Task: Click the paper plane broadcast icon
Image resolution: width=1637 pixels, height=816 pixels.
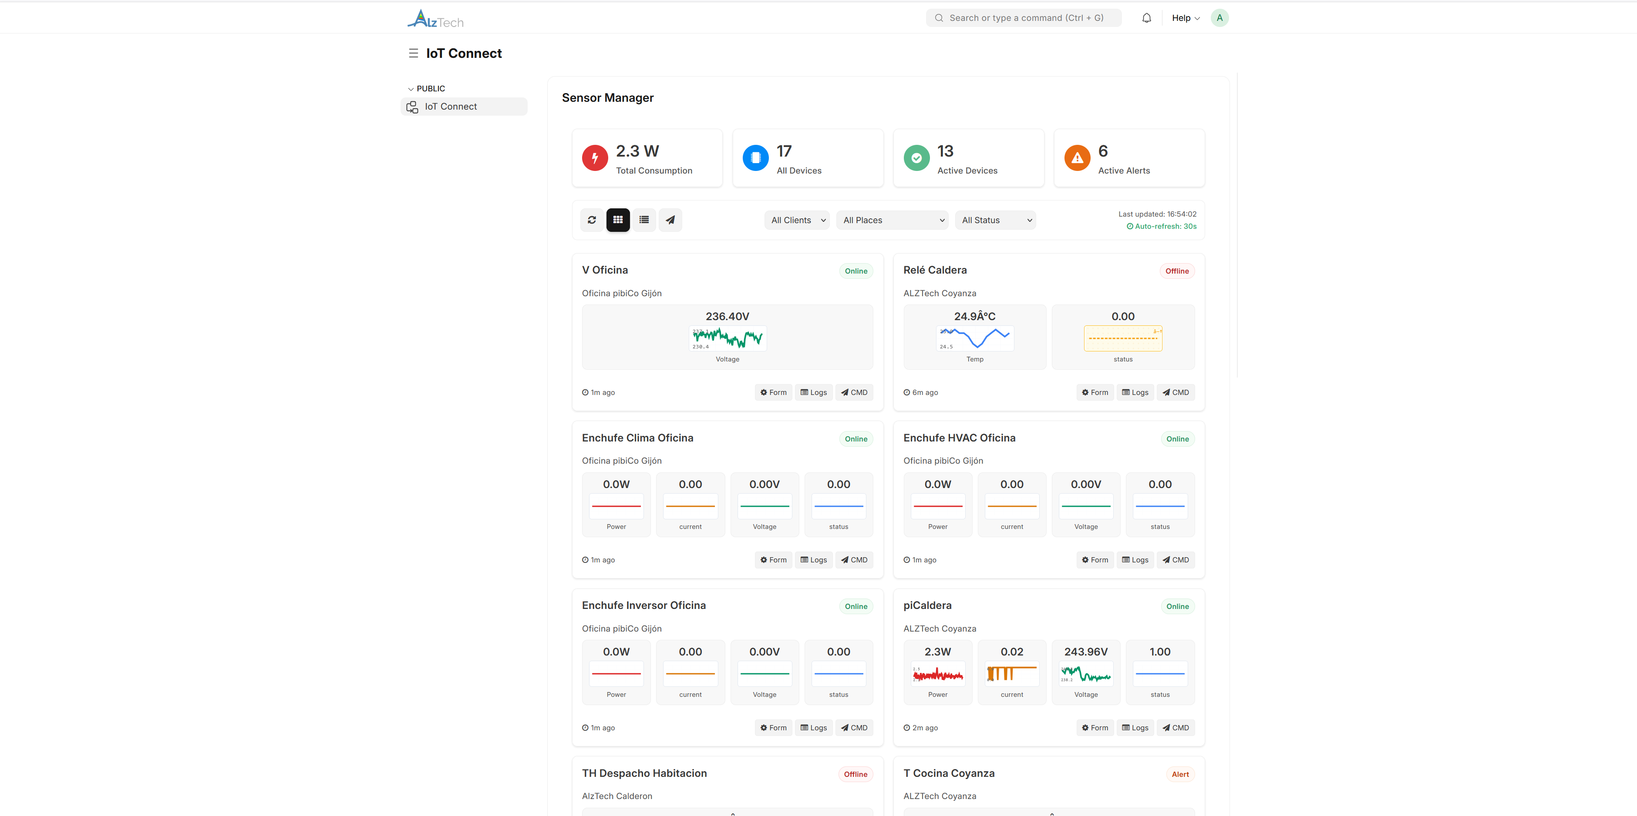Action: point(670,220)
